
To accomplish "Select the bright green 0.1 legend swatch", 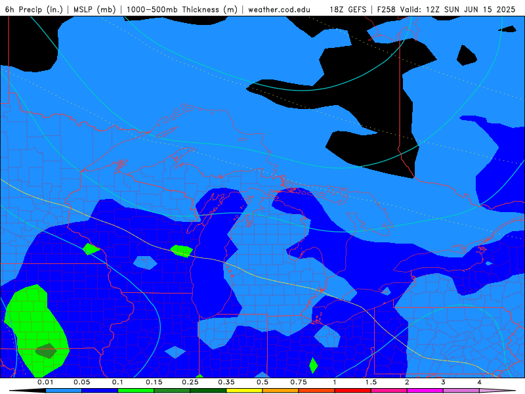I will click(x=136, y=391).
